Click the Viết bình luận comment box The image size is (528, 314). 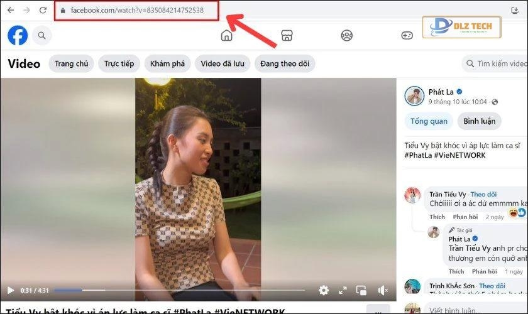476,309
